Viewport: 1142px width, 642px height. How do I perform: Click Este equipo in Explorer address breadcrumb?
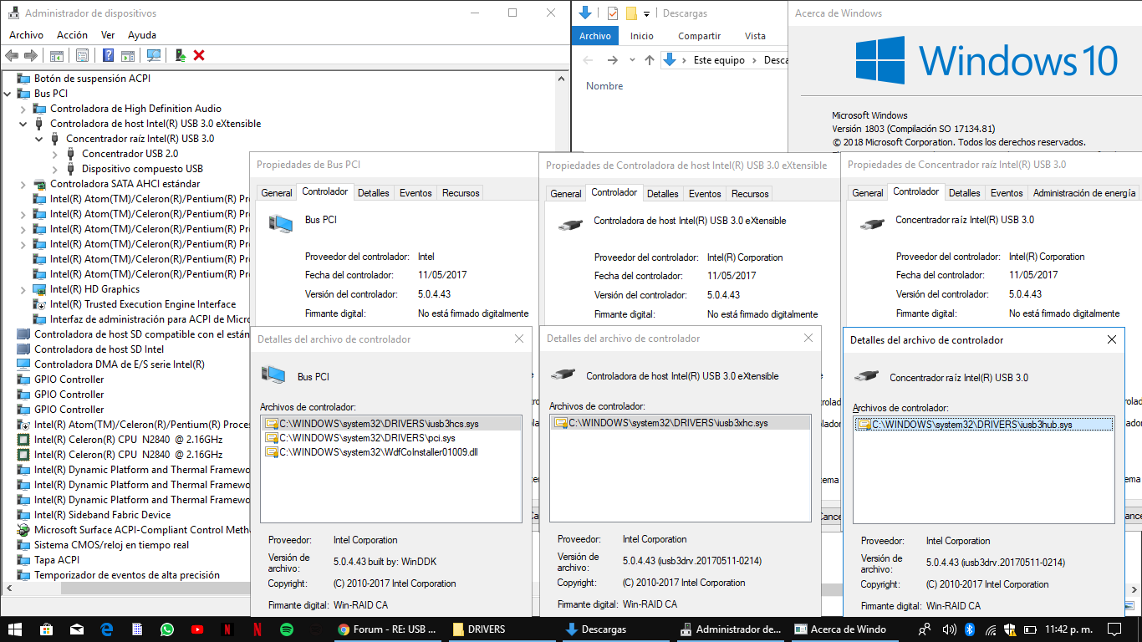[x=719, y=60]
